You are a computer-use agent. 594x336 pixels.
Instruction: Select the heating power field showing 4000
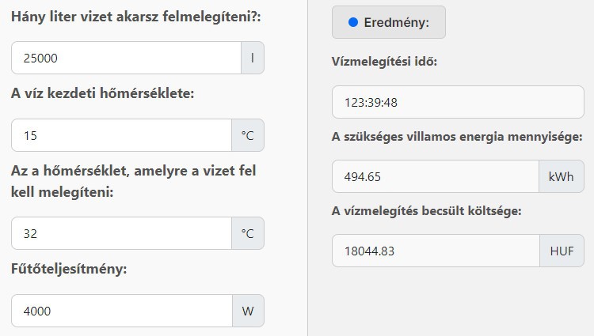pyautogui.click(x=121, y=311)
